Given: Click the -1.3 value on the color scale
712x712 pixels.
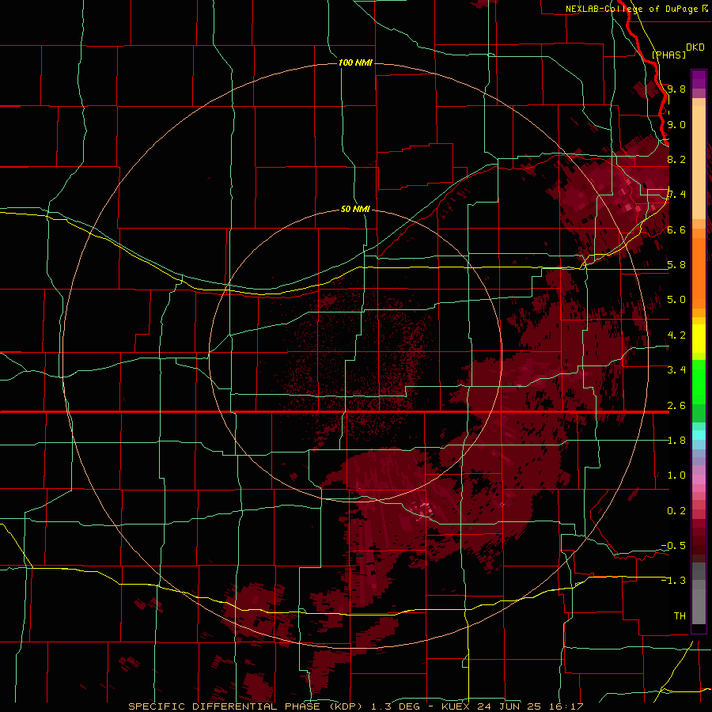Looking at the screenshot, I should 673,581.
